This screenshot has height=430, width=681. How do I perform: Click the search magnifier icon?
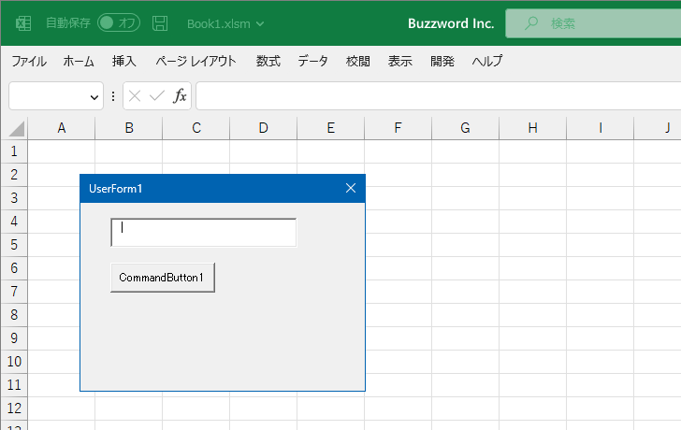click(x=530, y=23)
